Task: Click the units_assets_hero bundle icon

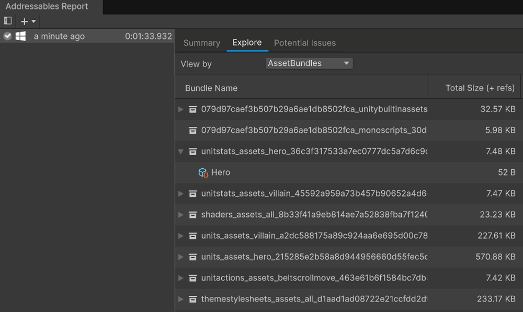Action: pyautogui.click(x=192, y=257)
